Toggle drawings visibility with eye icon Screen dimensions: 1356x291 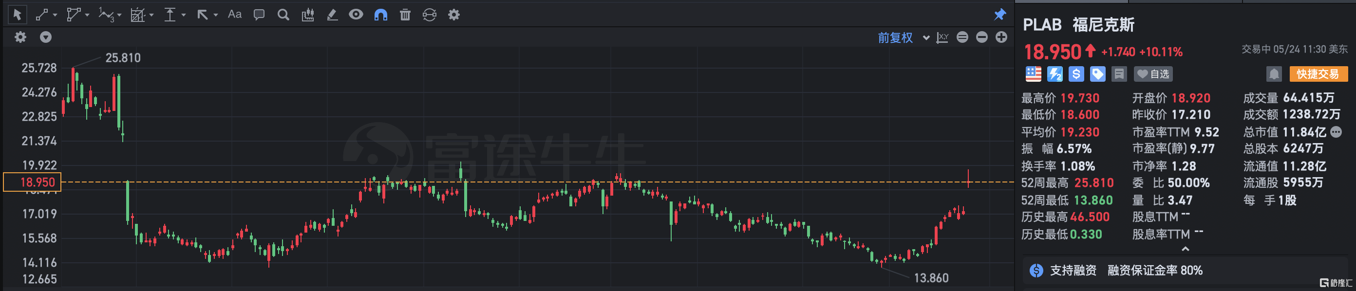tap(356, 15)
